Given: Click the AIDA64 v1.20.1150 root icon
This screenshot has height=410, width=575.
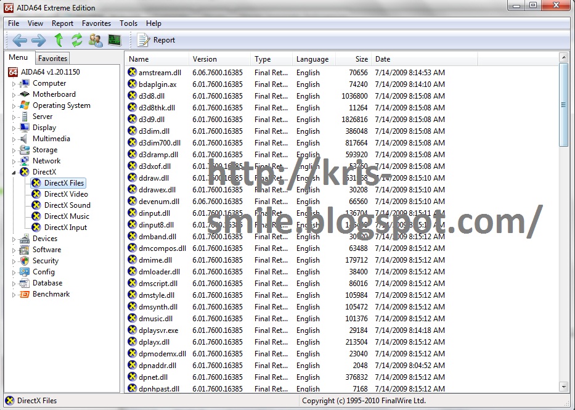Looking at the screenshot, I should tap(13, 72).
